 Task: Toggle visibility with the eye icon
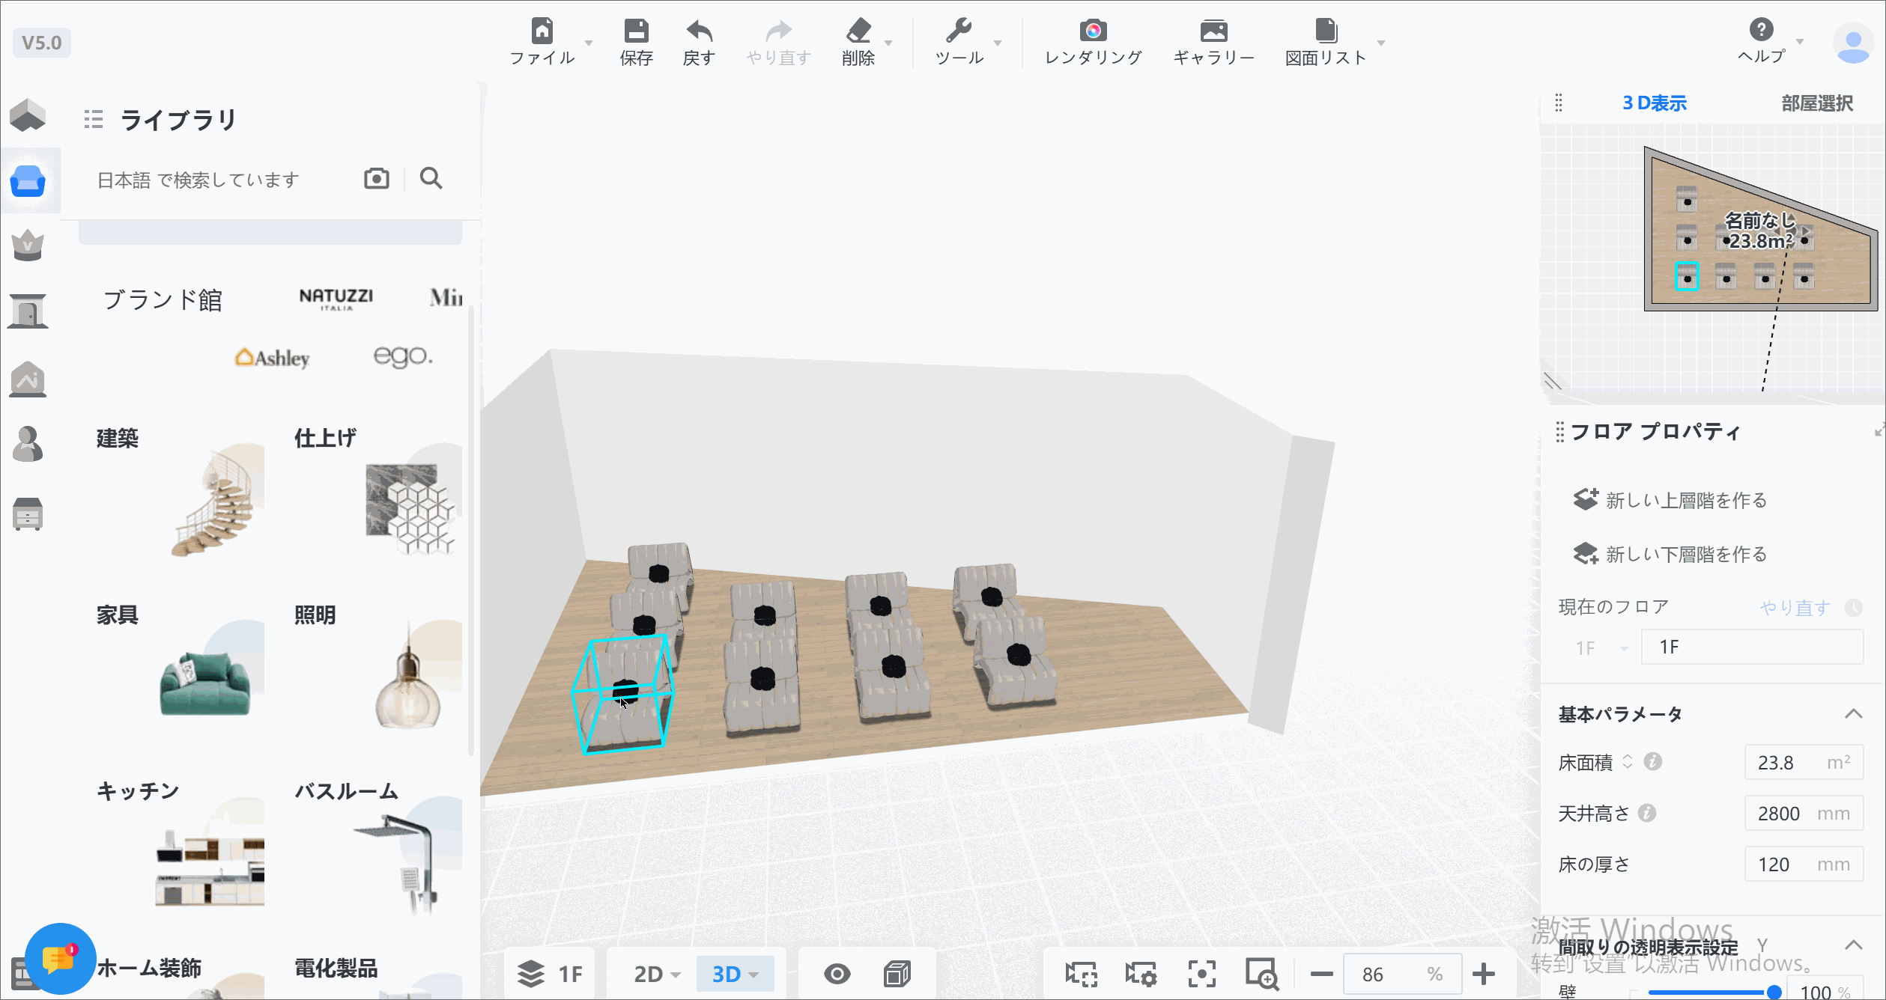[x=837, y=974]
